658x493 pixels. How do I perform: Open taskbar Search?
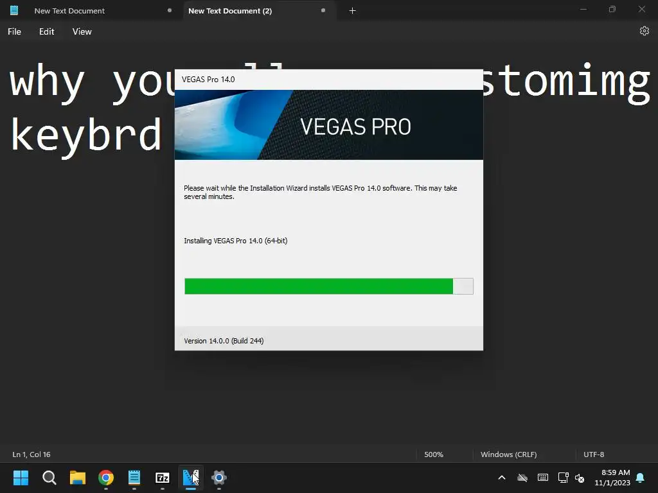[x=49, y=478]
